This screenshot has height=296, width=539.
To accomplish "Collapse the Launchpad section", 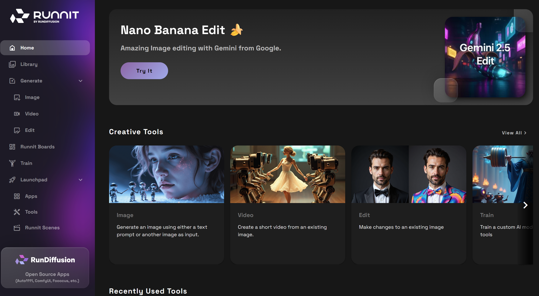I will 81,180.
